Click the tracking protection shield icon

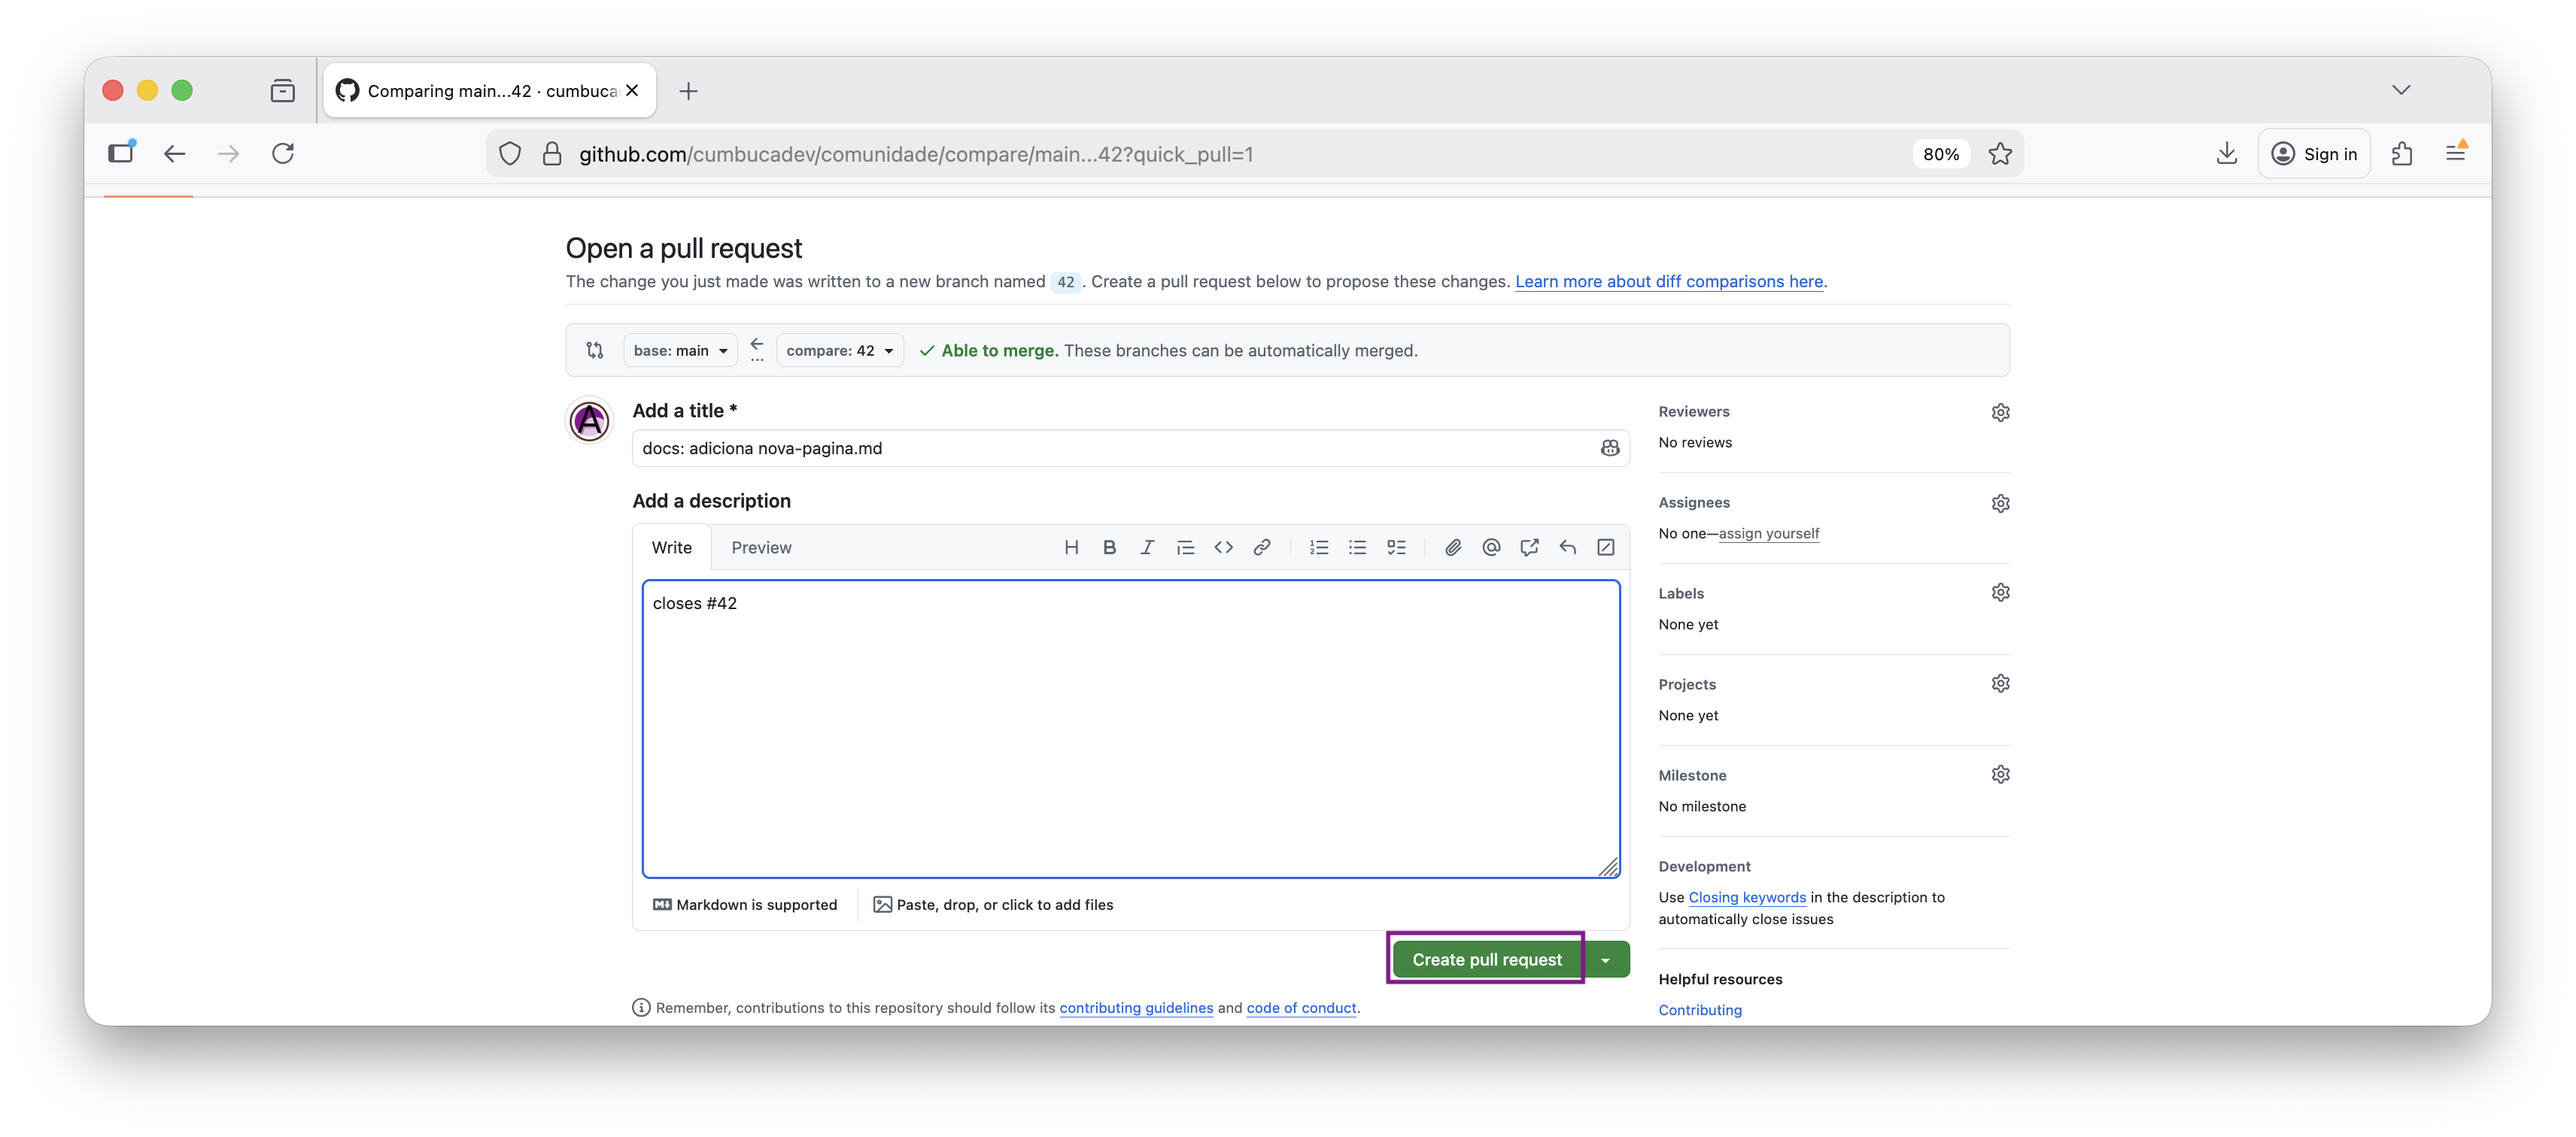tap(510, 153)
